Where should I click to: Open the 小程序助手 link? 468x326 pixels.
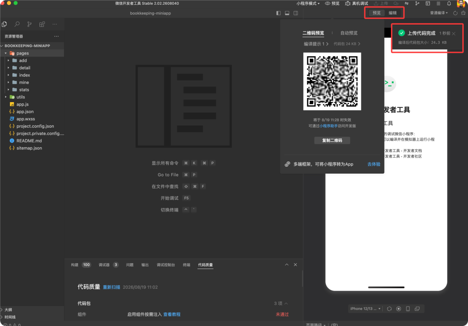point(328,126)
